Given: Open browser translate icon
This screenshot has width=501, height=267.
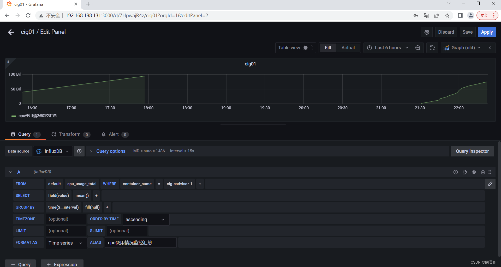Looking at the screenshot, I should pos(426,16).
